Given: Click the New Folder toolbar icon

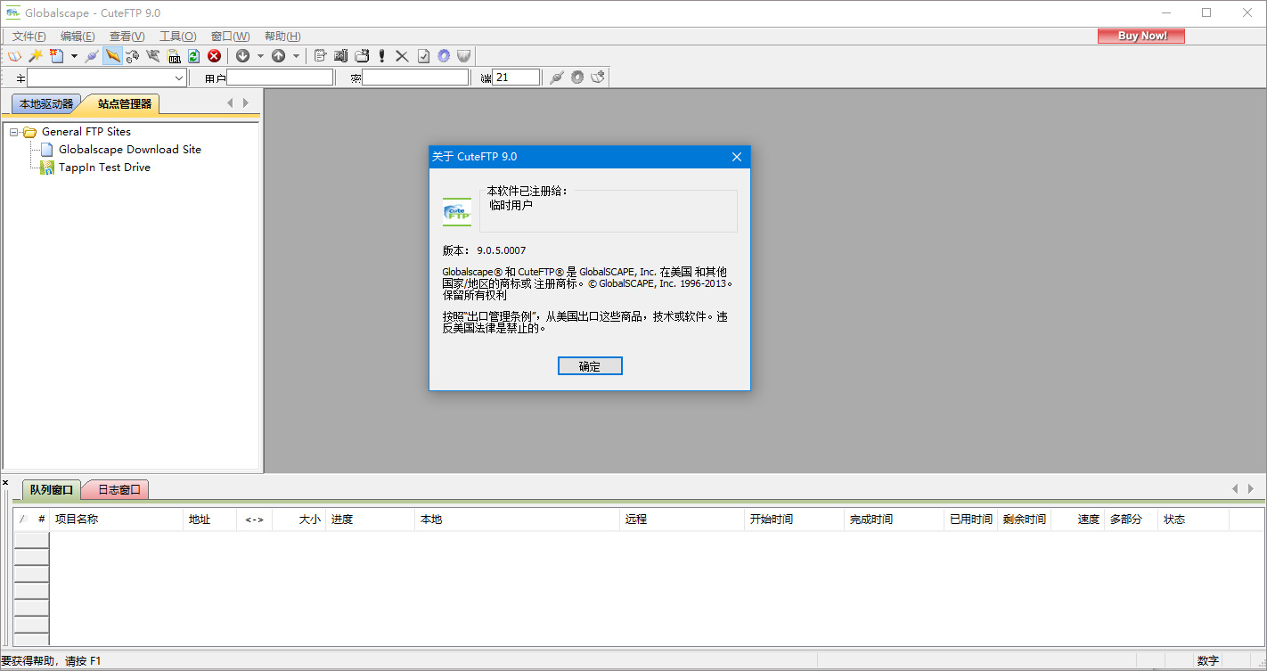Looking at the screenshot, I should point(362,56).
